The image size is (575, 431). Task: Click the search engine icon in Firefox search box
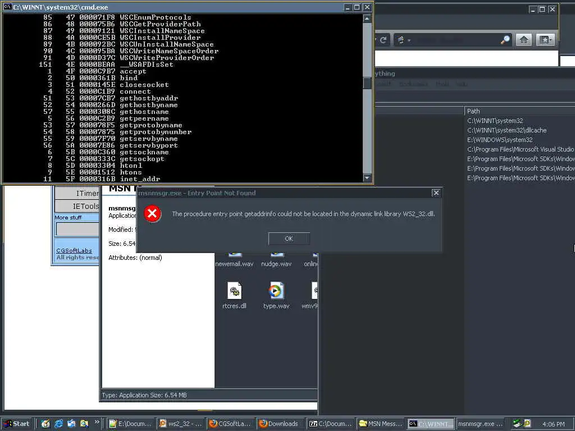click(401, 40)
